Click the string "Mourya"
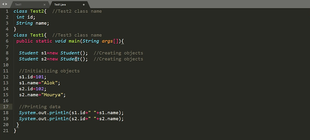310x140 pixels. (x=52, y=95)
